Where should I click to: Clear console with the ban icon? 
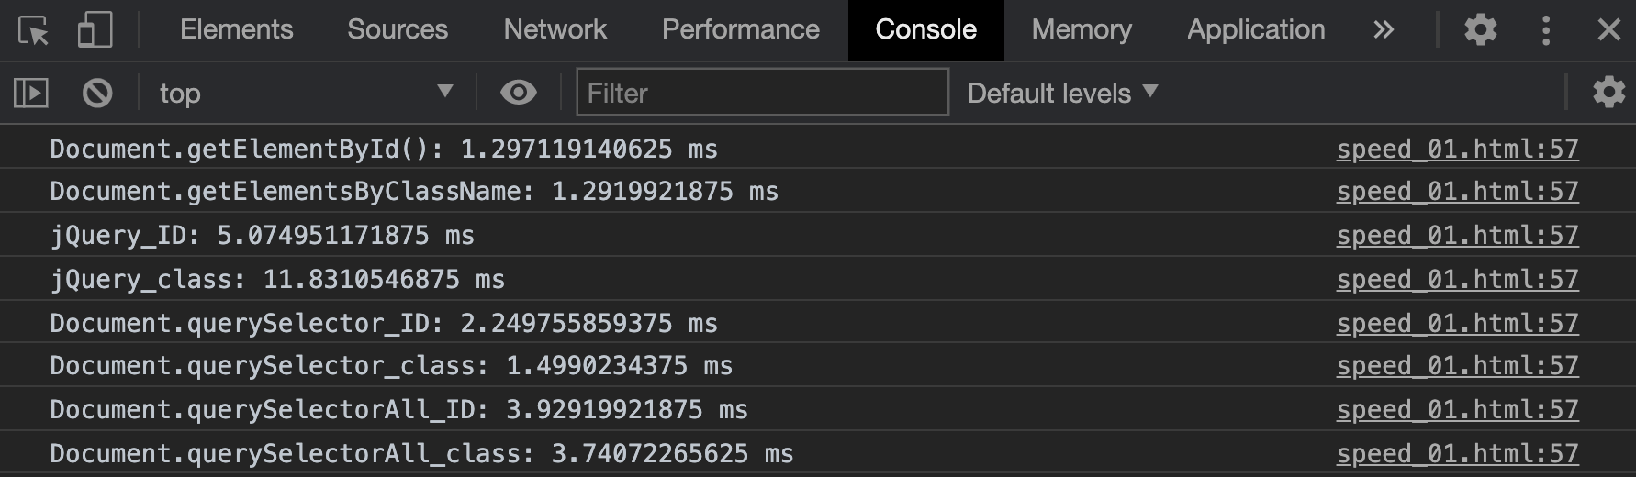point(97,93)
